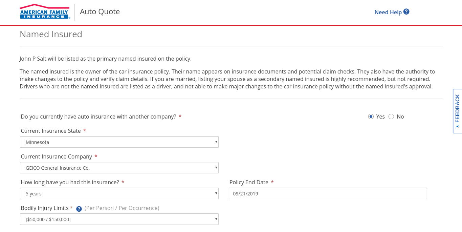Click the question mark beside Need Help

click(x=406, y=12)
